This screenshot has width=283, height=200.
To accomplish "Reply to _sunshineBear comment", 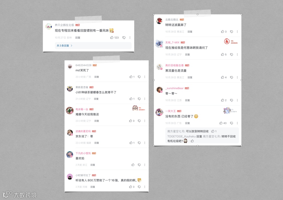I will coord(187,100).
